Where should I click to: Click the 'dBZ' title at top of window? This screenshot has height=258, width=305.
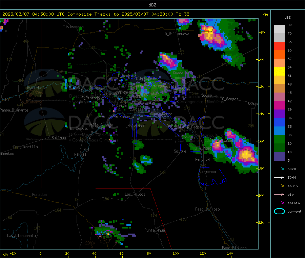pyautogui.click(x=152, y=5)
